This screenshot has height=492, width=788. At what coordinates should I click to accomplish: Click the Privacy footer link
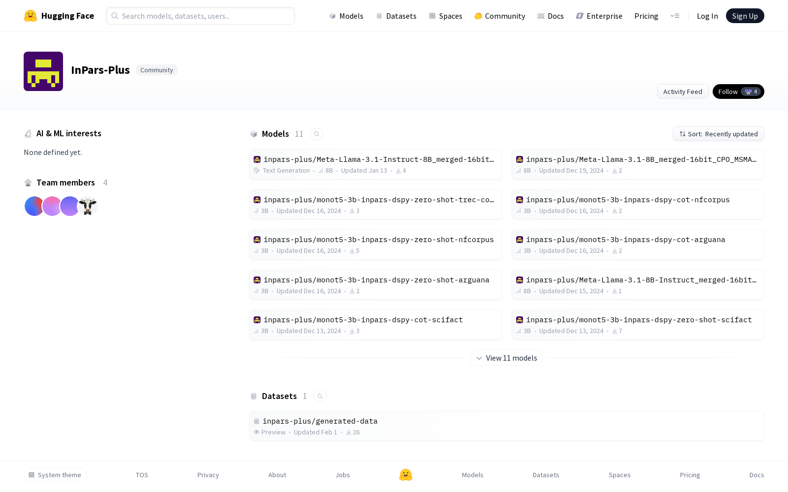[208, 475]
